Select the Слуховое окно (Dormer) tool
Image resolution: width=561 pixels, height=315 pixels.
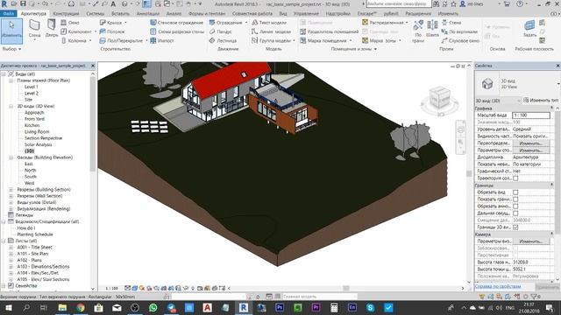point(460,40)
